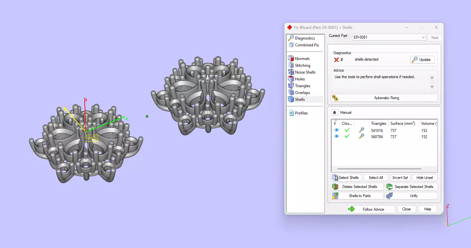Collapse the Manual section chevron
Viewport: 471px width, 248px height.
coord(334,112)
